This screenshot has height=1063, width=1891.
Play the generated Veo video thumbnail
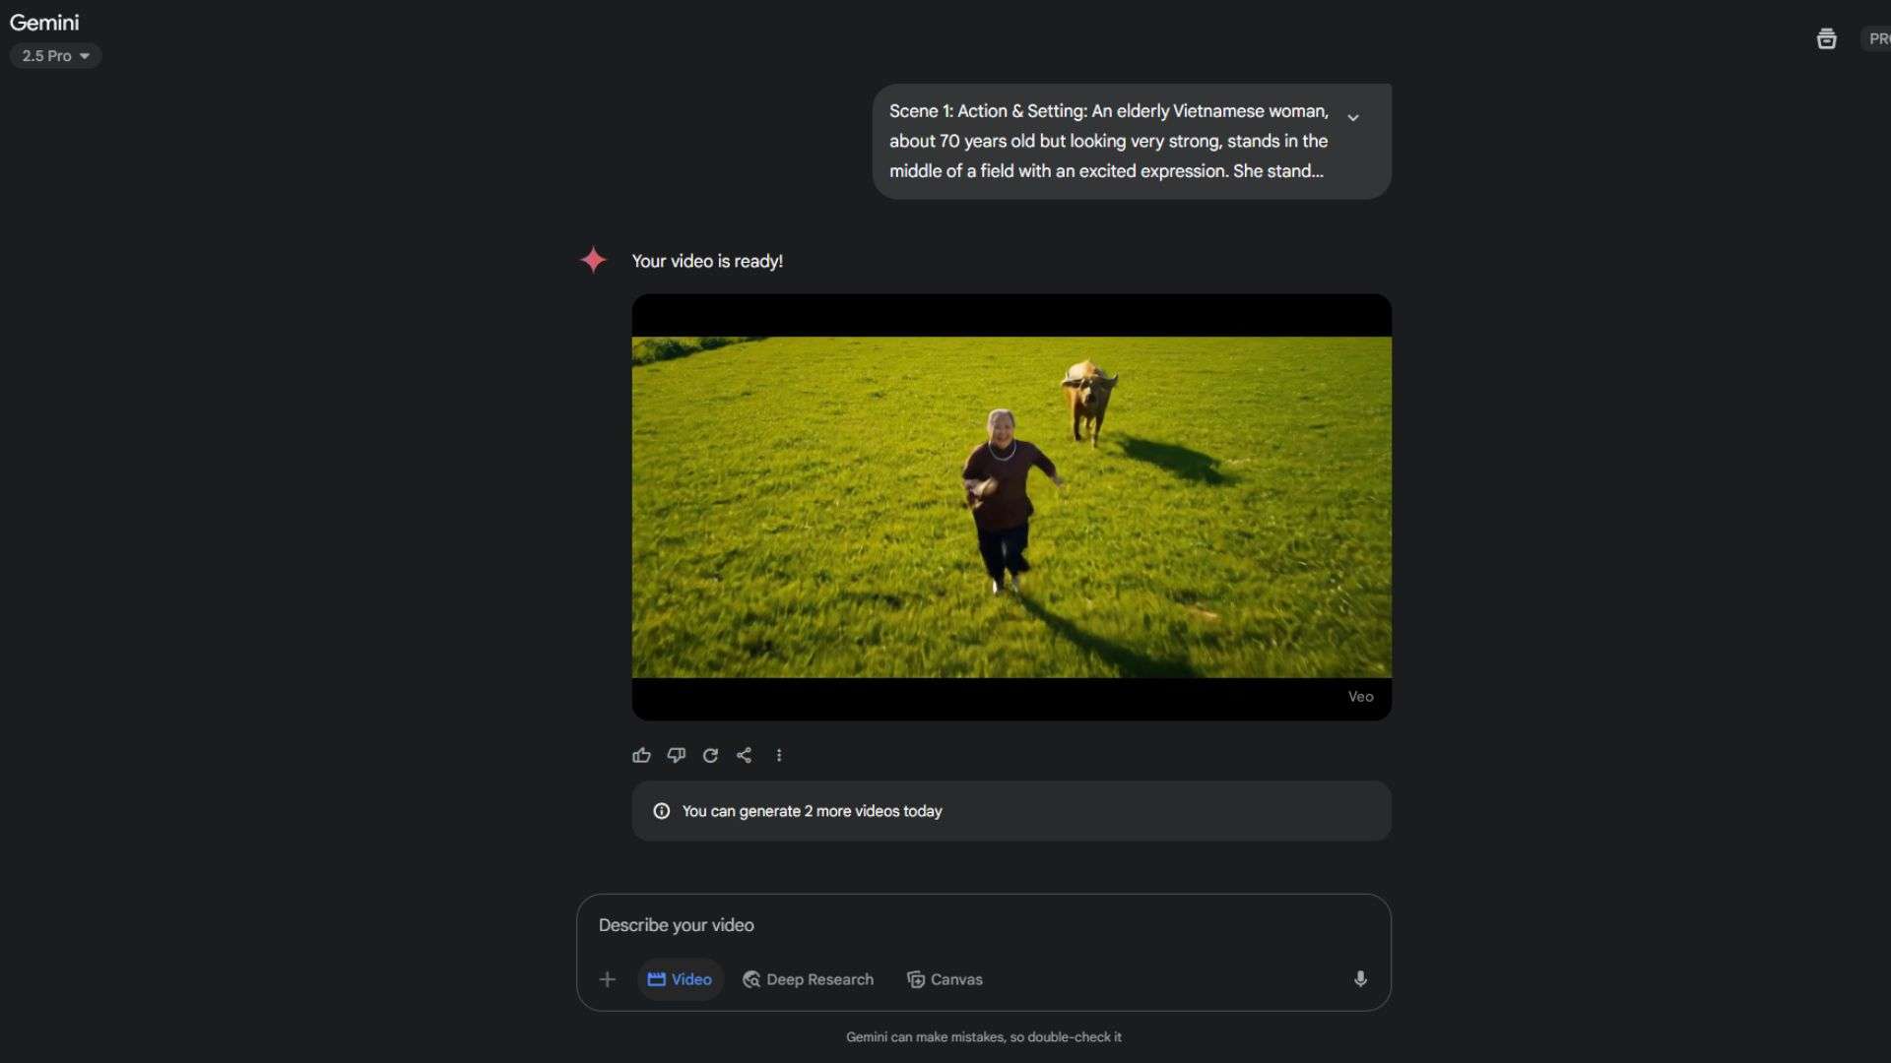click(1011, 507)
